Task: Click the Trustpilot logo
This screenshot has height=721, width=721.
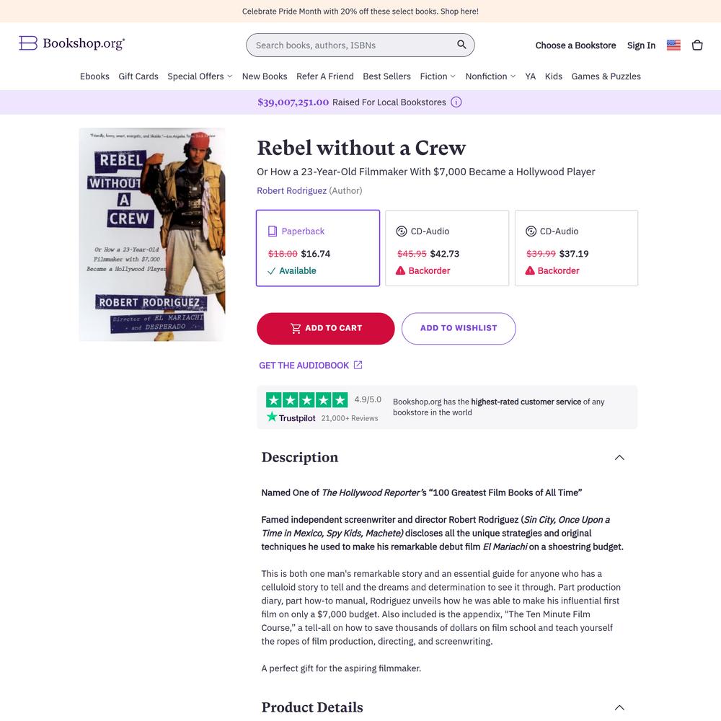Action: [x=291, y=417]
